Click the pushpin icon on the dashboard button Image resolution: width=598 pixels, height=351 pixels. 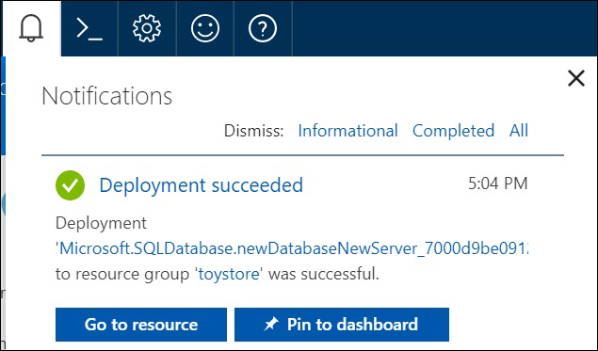[271, 325]
